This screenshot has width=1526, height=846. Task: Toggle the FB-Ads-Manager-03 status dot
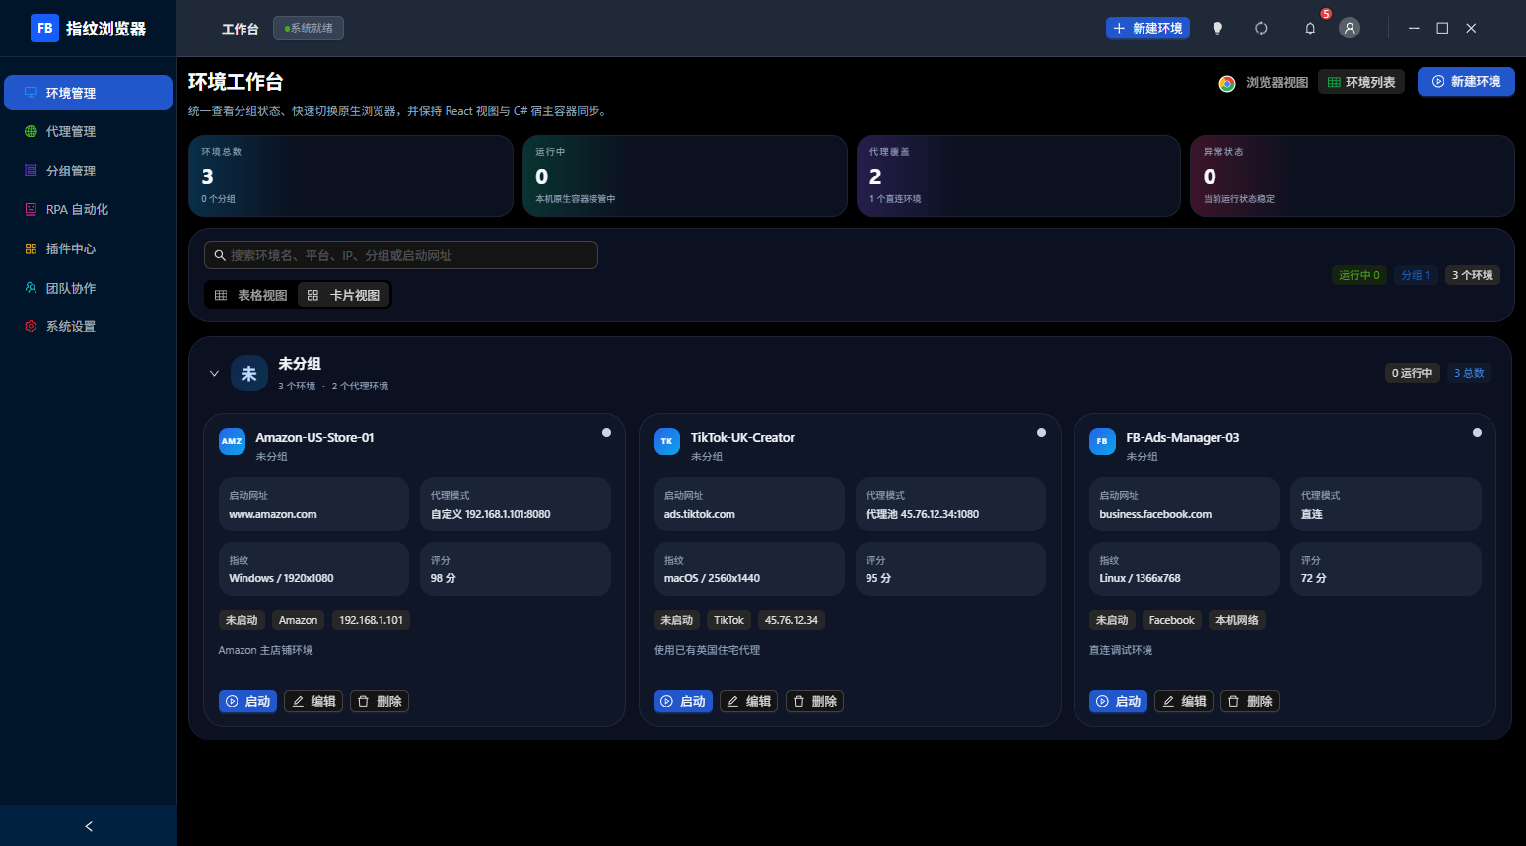point(1477,433)
